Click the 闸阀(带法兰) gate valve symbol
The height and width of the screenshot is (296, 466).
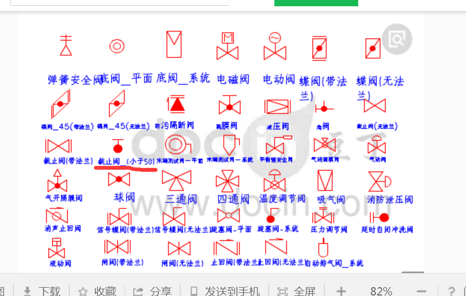[x=117, y=247]
